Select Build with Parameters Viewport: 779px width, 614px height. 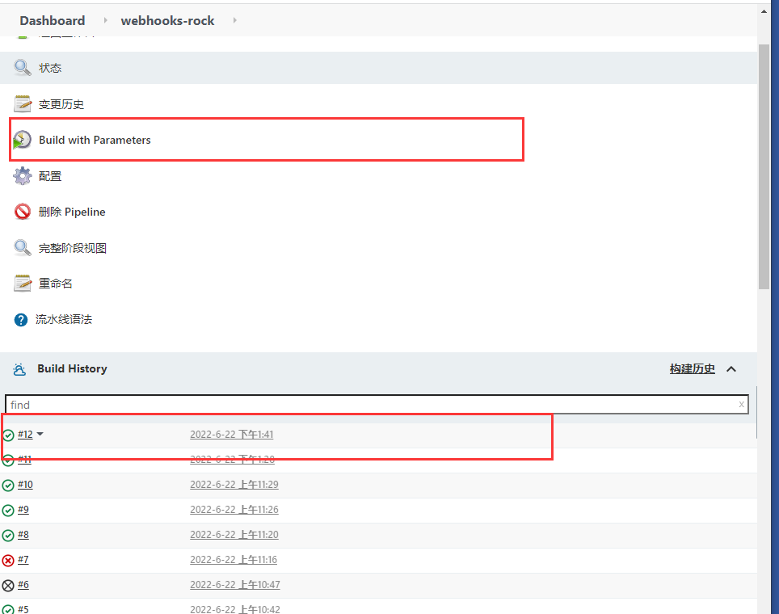(95, 140)
